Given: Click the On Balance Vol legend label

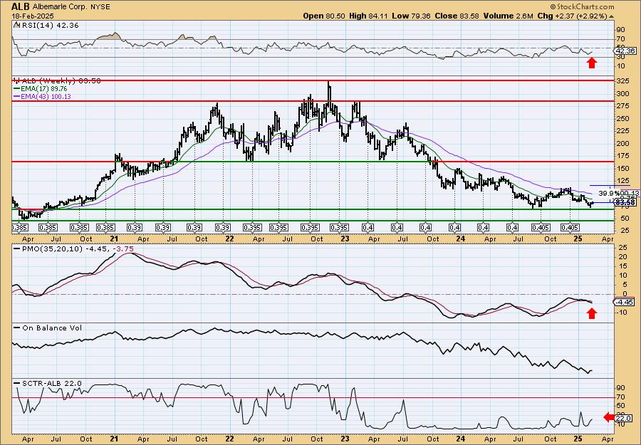Looking at the screenshot, I should (x=51, y=328).
